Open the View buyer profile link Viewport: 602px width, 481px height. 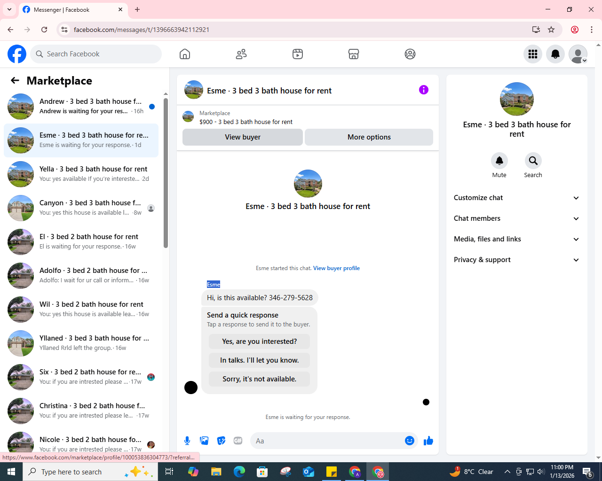point(336,268)
